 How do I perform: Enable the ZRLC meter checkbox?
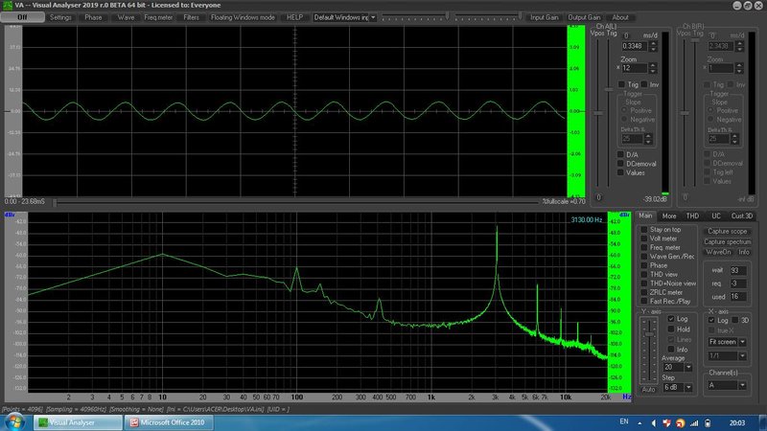click(x=644, y=292)
